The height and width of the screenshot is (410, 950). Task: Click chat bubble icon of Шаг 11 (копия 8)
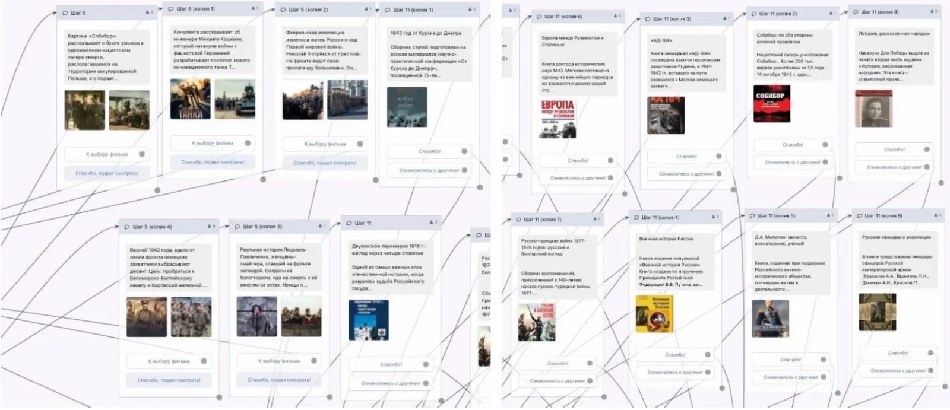(859, 216)
